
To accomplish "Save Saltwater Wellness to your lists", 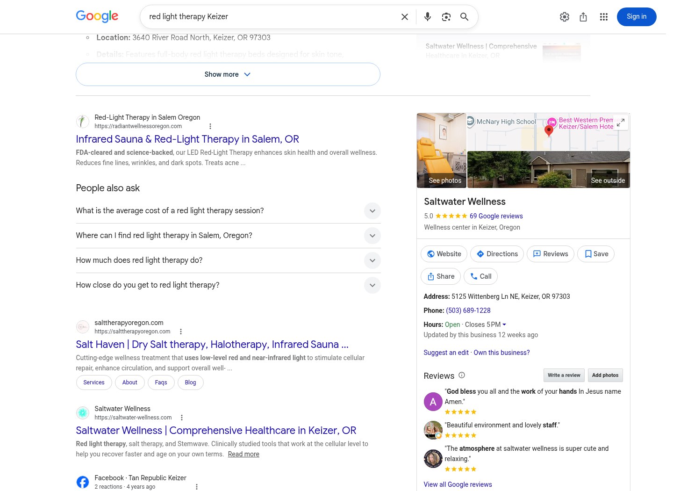I will (596, 254).
